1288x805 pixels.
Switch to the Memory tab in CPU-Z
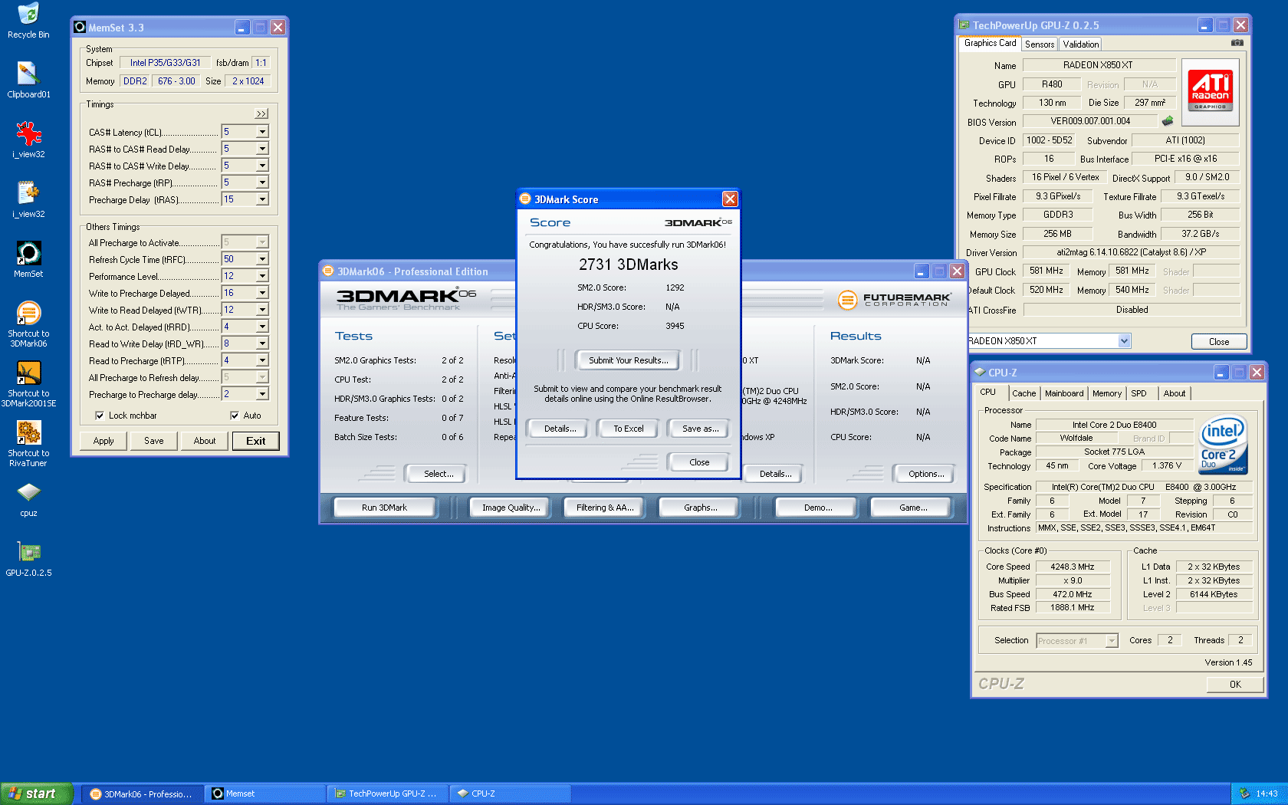pos(1107,393)
